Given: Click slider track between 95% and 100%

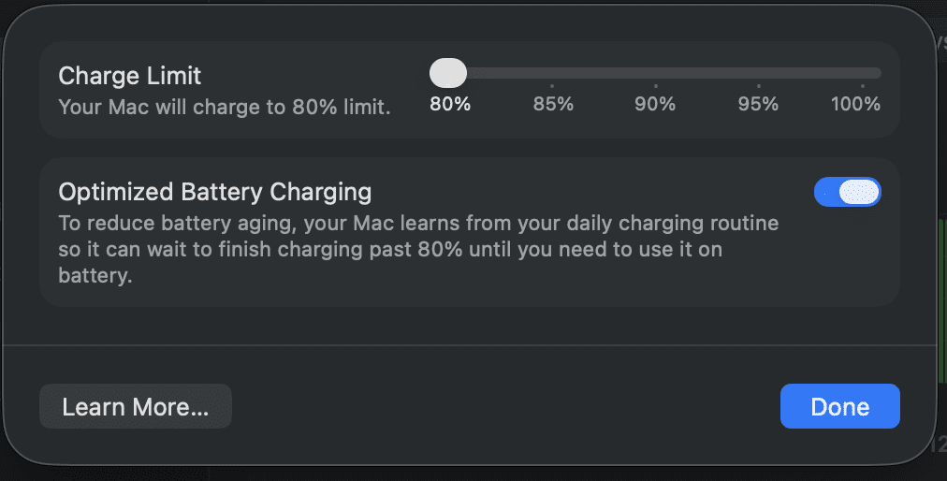Looking at the screenshot, I should pos(812,73).
